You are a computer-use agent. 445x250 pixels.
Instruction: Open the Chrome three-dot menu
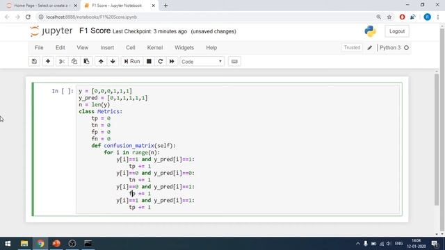[438, 17]
